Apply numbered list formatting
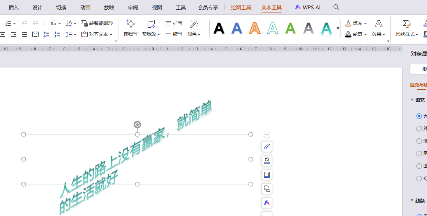Viewport: 427px width, 216px height. [8, 23]
